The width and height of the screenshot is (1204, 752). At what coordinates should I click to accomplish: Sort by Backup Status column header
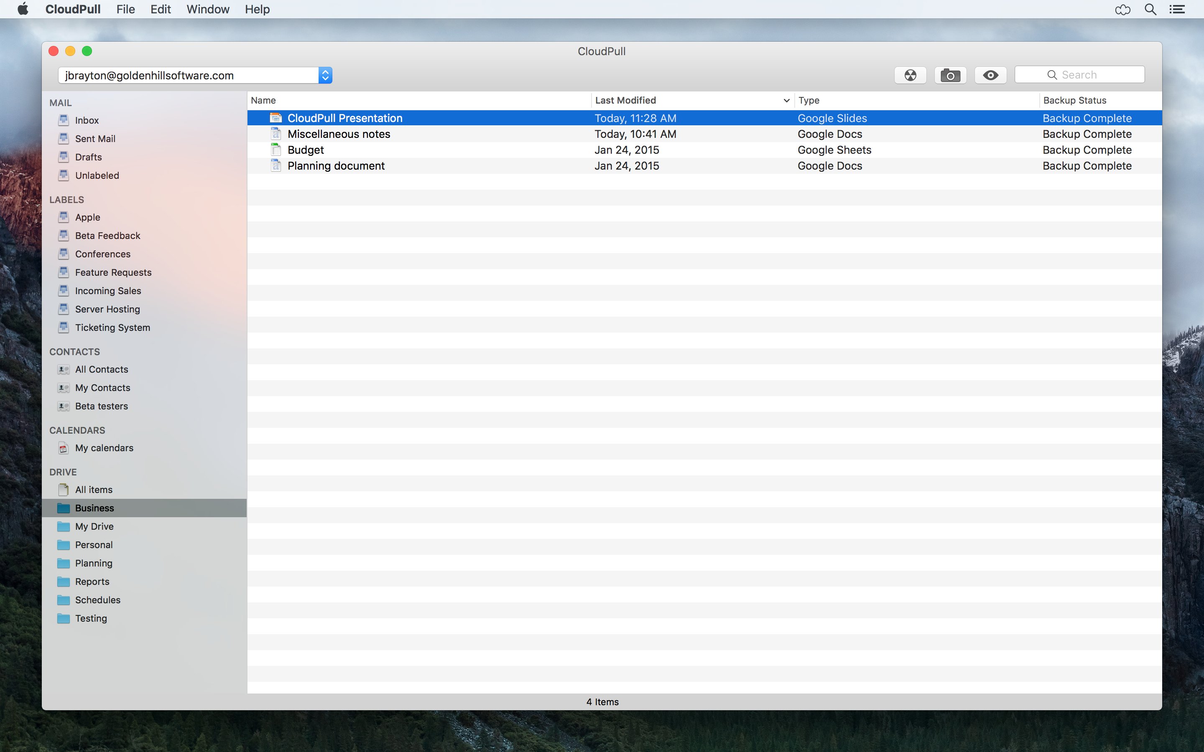1075,100
